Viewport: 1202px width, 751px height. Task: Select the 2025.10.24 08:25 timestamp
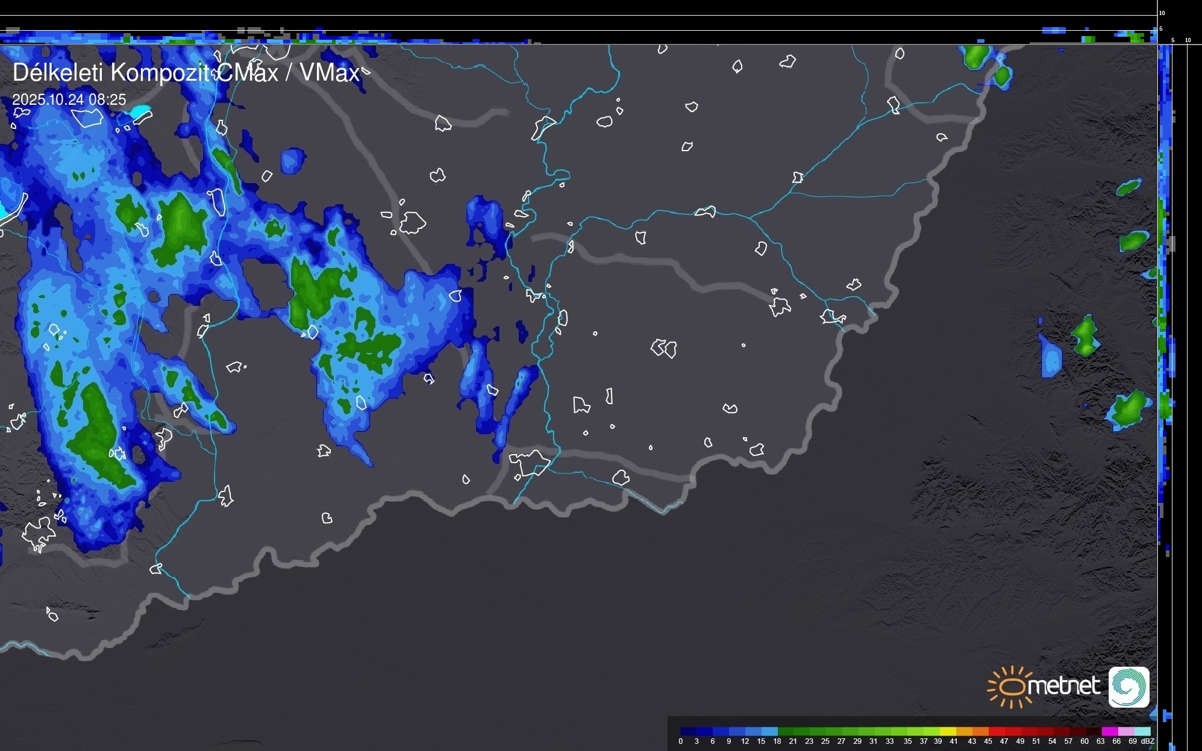point(69,99)
